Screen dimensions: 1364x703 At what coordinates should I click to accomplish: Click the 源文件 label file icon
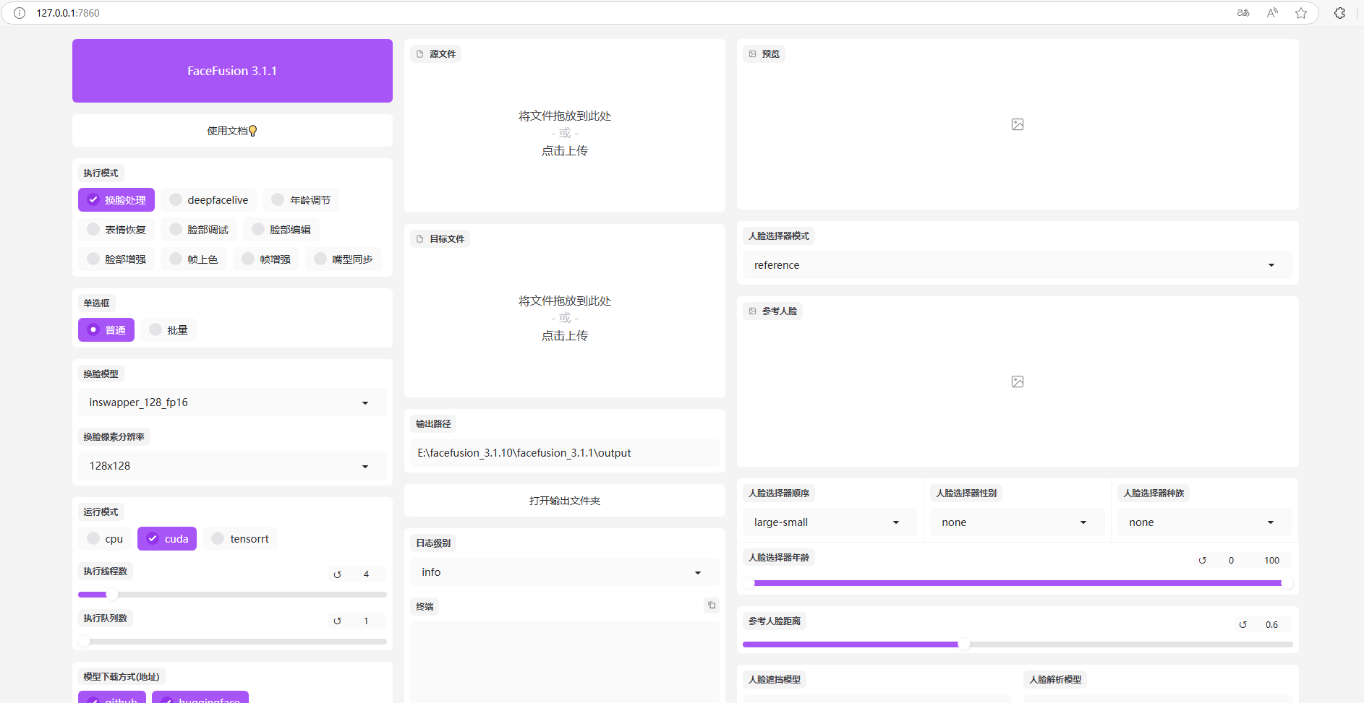419,54
